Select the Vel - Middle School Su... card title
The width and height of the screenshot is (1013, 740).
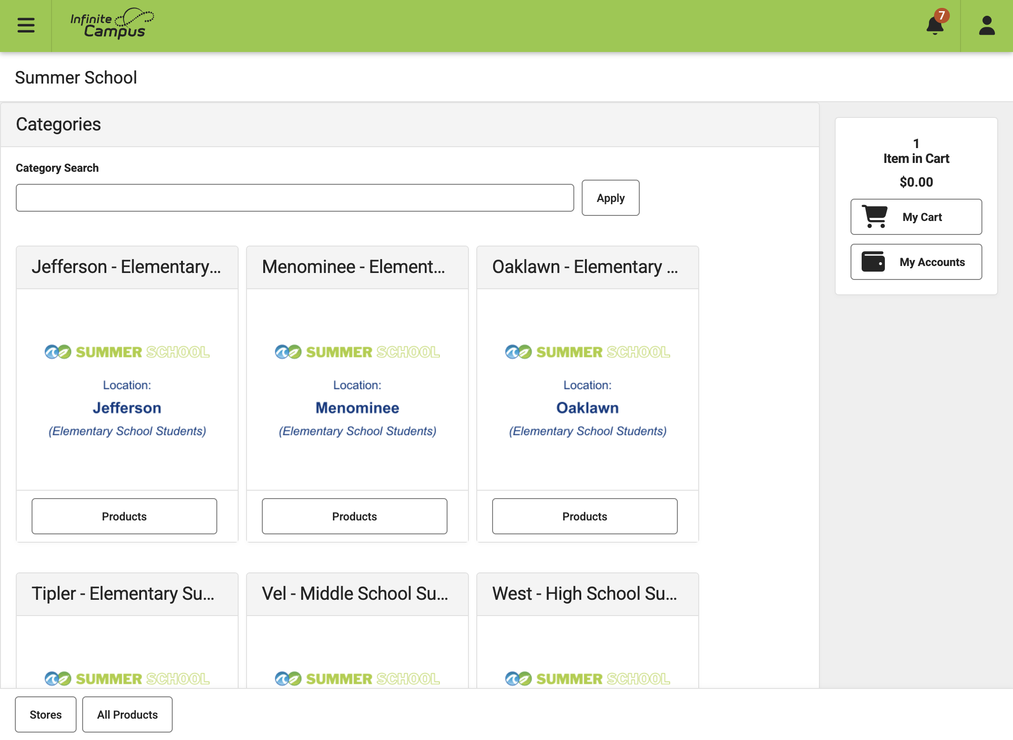point(355,594)
